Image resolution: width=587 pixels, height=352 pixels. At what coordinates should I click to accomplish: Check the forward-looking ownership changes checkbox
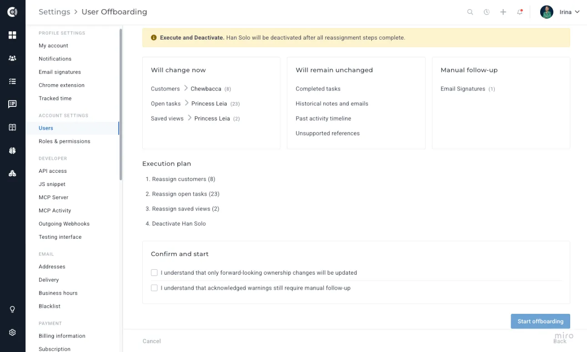pos(154,273)
